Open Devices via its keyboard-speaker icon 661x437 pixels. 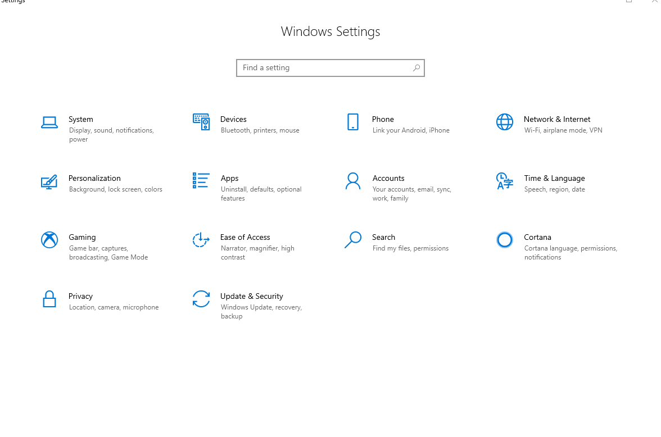click(x=201, y=122)
